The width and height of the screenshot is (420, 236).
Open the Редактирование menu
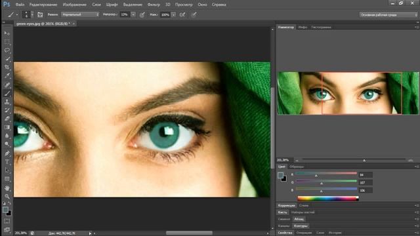[x=43, y=5]
